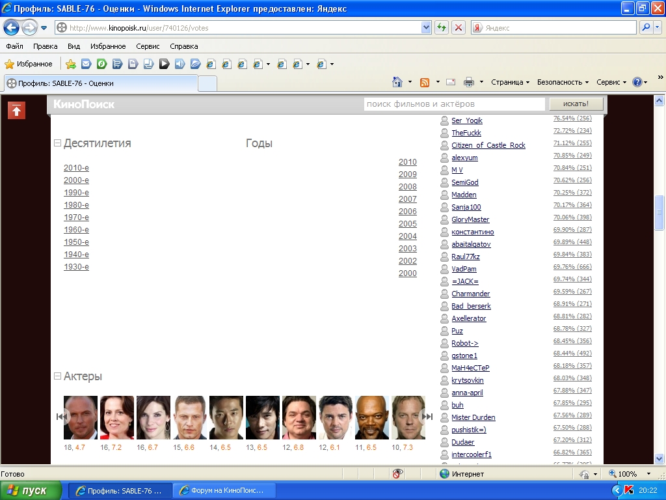
Task: Click the red X stop loading icon
Action: point(459,27)
